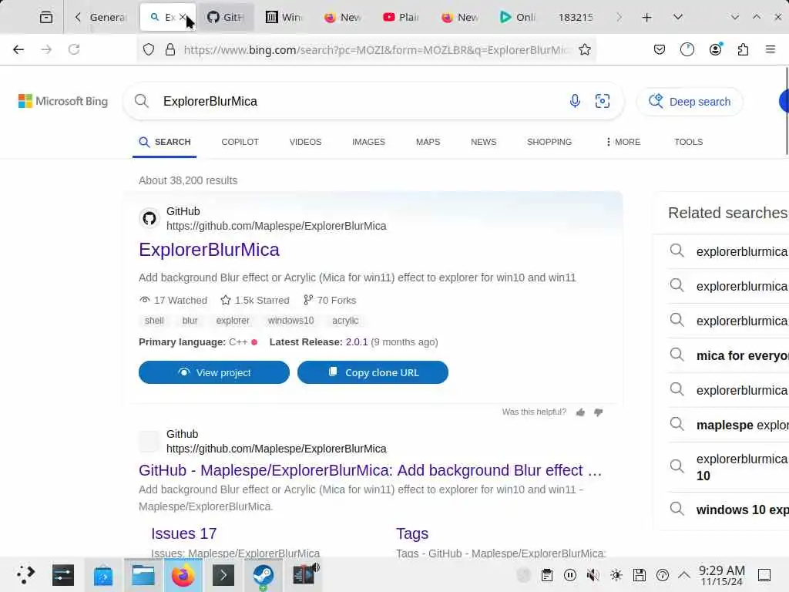
Task: Open list all tabs dropdown
Action: pos(678,17)
